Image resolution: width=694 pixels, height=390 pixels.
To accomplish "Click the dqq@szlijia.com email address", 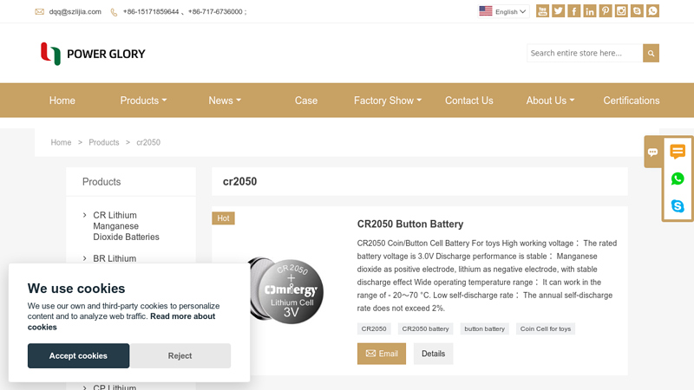I will (x=75, y=12).
